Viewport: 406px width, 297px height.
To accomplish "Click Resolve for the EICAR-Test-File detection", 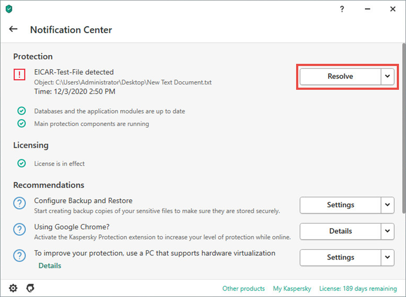I will (340, 76).
